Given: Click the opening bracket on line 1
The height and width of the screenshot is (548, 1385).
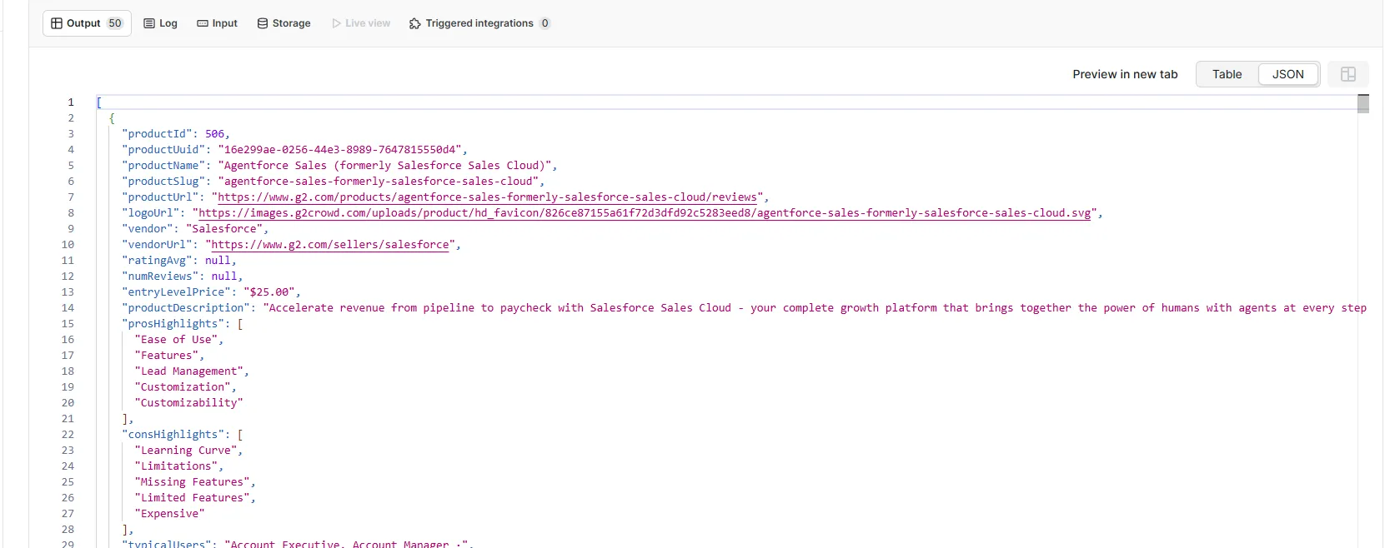Looking at the screenshot, I should (x=99, y=102).
